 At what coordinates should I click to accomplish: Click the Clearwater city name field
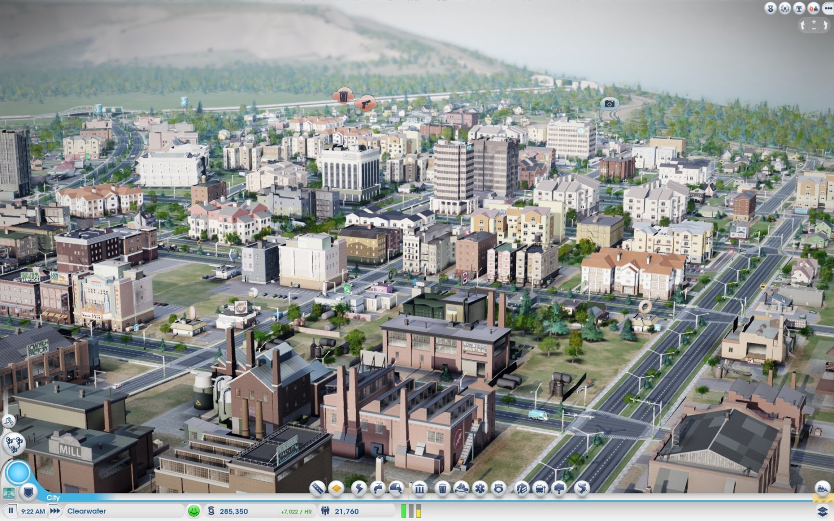[x=124, y=511]
